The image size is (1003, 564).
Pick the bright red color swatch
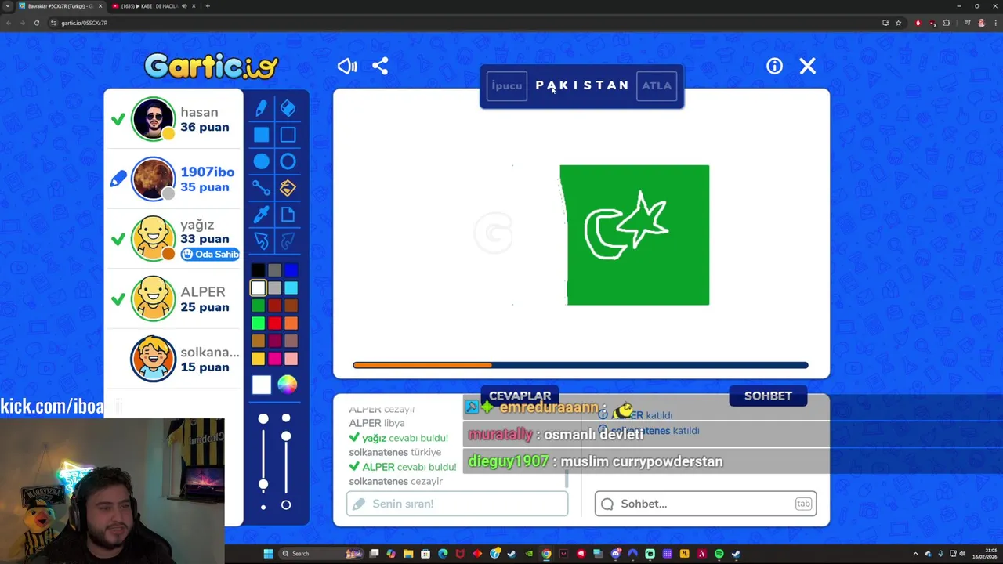point(274,323)
